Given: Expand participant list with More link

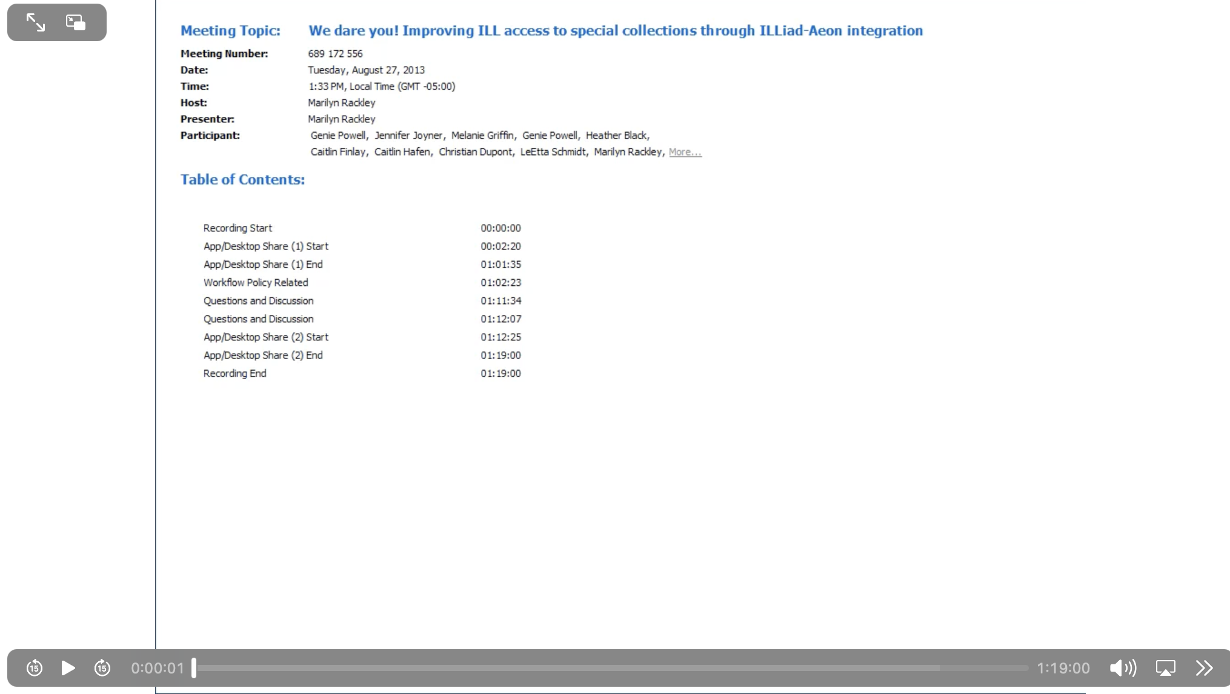Looking at the screenshot, I should 685,152.
